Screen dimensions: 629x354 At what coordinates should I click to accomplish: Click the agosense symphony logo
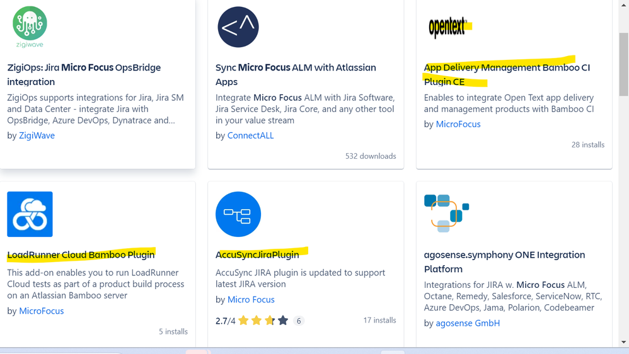[446, 213]
